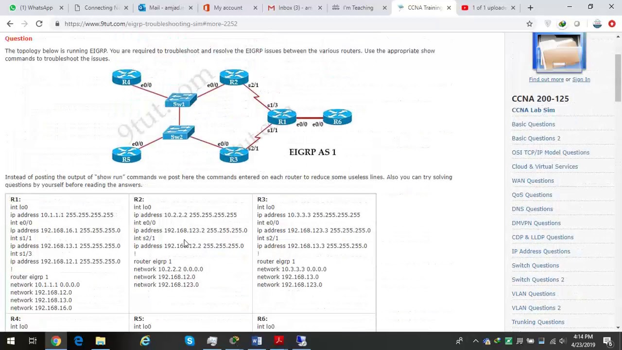The width and height of the screenshot is (622, 350).
Task: Click the EIGRP topology diagram image
Action: point(232,116)
